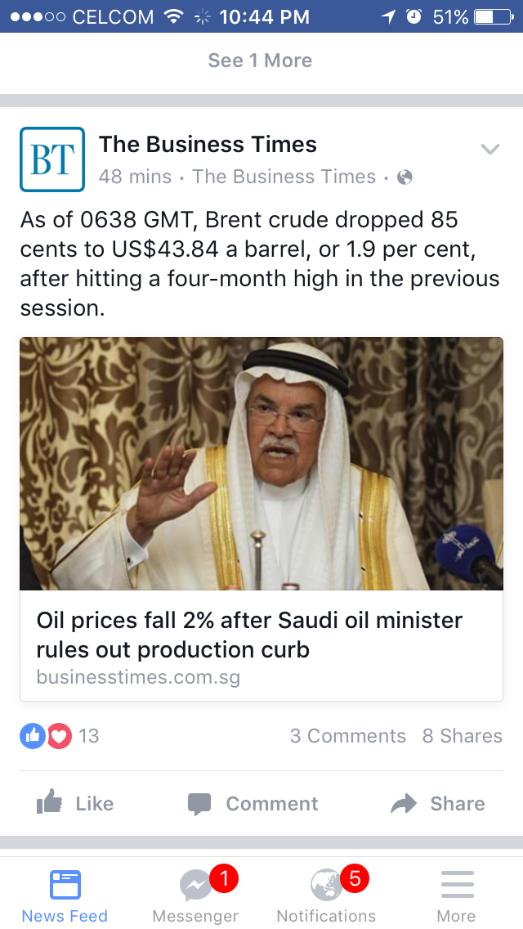Viewport: 523px width, 929px height.
Task: Open The Business Times page name
Action: (208, 145)
